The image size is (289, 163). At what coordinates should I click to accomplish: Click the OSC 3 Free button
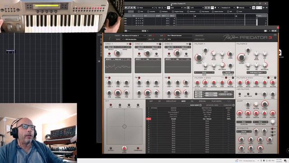[169, 54]
